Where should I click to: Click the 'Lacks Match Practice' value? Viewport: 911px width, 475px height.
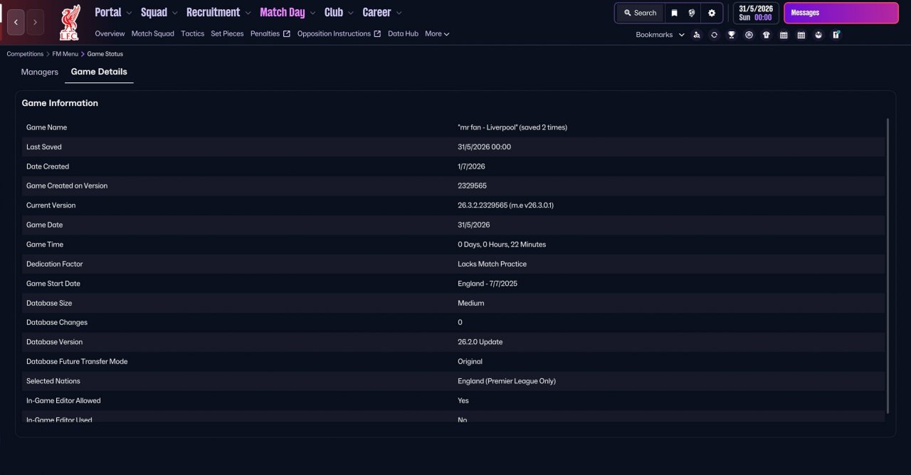pyautogui.click(x=493, y=264)
